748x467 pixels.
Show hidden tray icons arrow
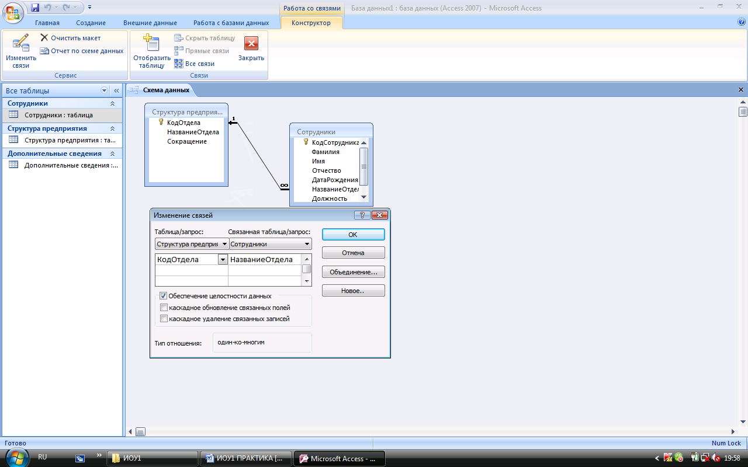pyautogui.click(x=657, y=458)
